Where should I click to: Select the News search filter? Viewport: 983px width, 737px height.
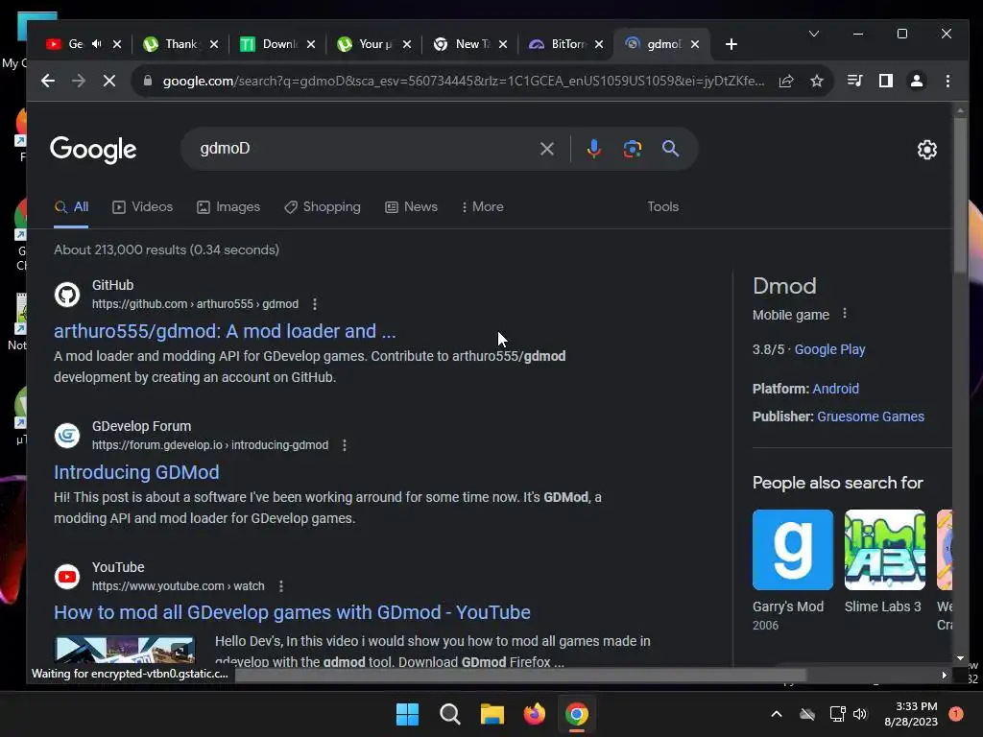(x=411, y=207)
